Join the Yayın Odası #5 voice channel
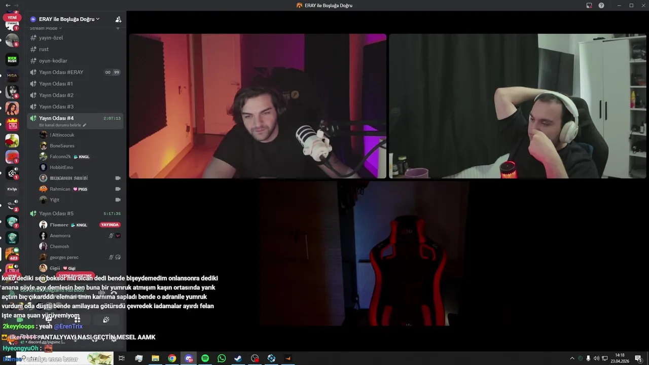 tap(75, 213)
